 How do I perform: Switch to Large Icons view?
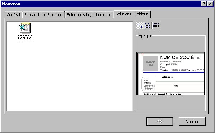point(140,25)
